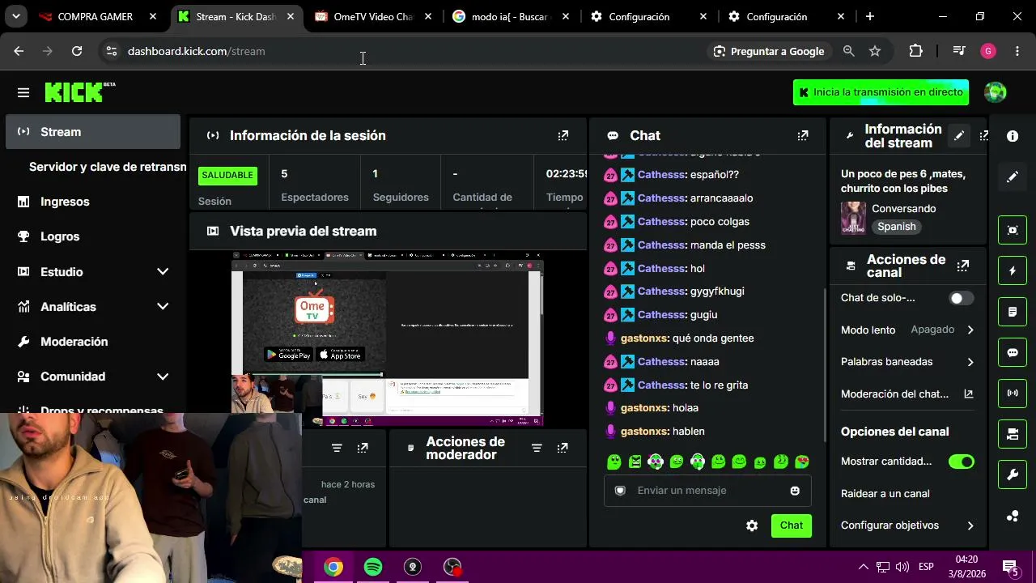Click the note page icon in right rail

(x=1013, y=312)
